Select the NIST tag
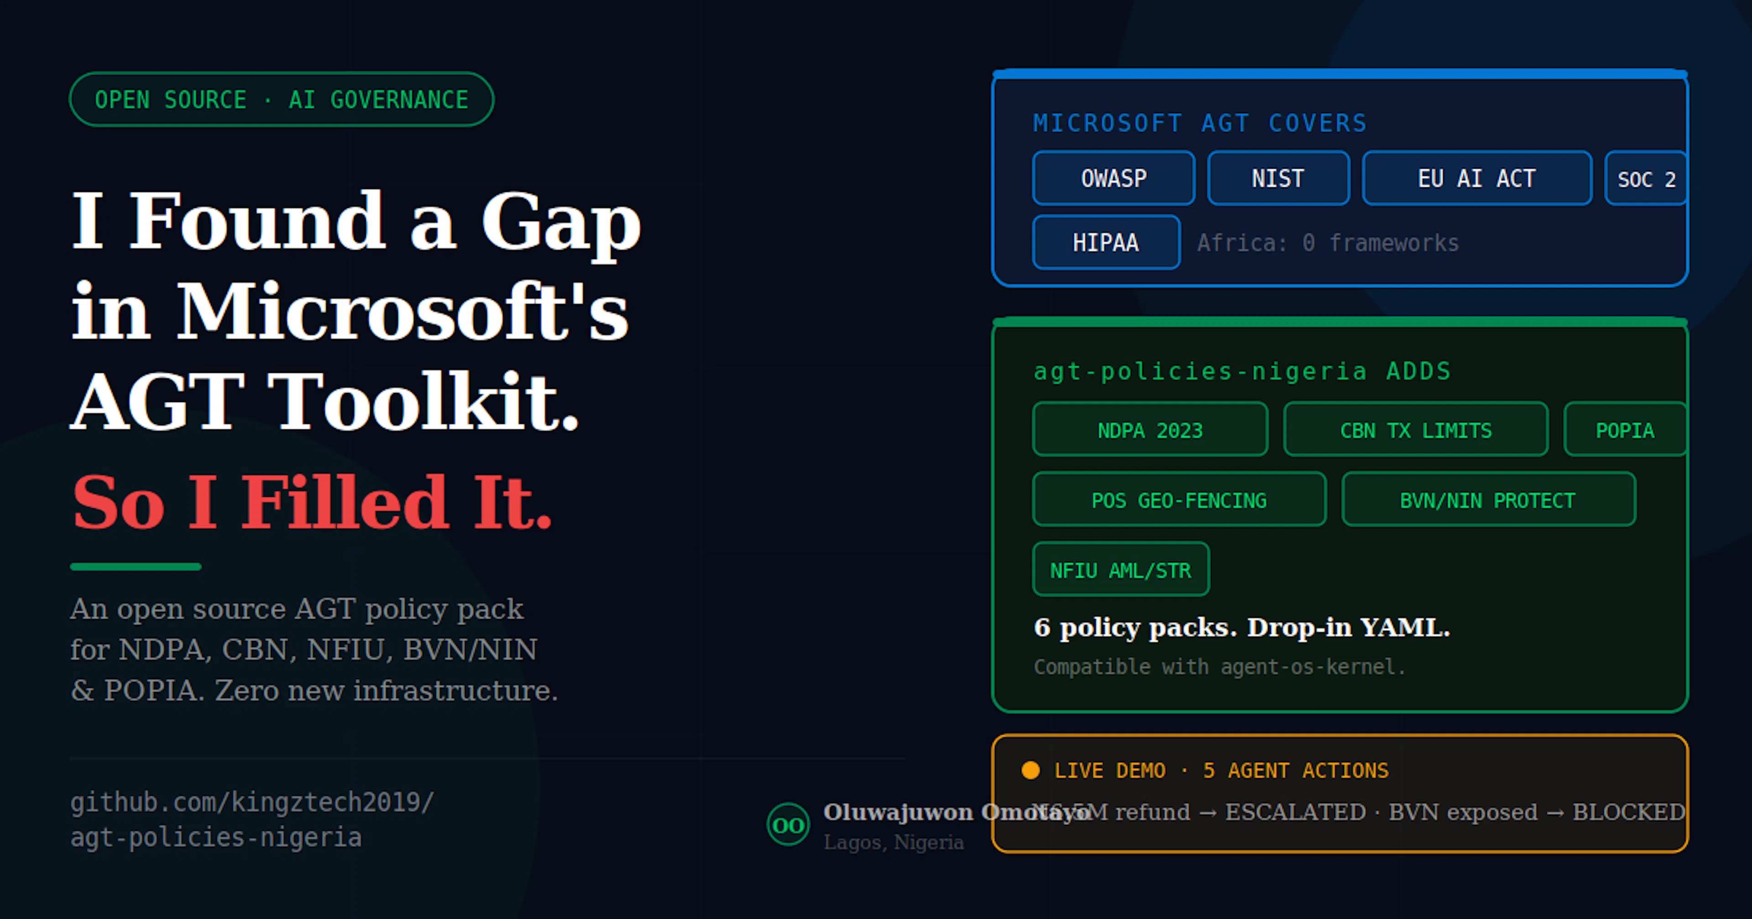This screenshot has width=1752, height=919. pyautogui.click(x=1278, y=178)
